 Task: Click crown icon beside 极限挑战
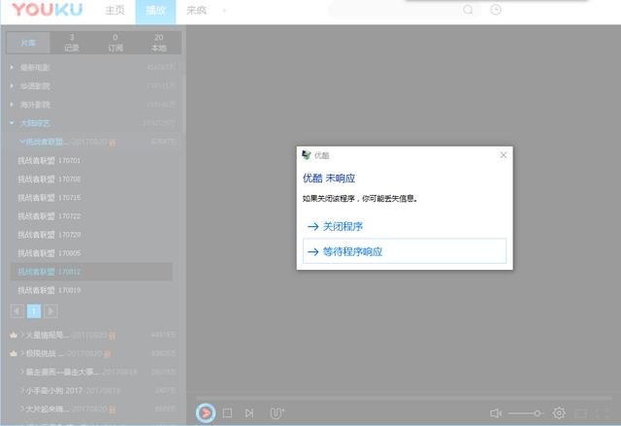tap(14, 353)
